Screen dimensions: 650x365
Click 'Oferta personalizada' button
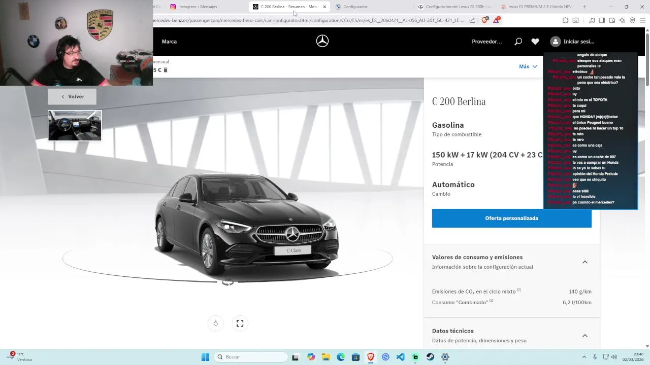point(511,218)
